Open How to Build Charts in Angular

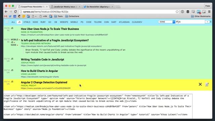tap(39, 71)
